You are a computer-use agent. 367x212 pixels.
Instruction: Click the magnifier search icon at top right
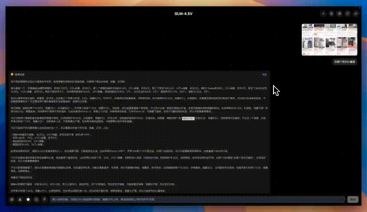(332, 14)
